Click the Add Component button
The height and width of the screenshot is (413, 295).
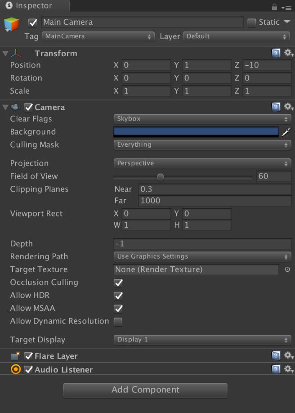pos(145,390)
